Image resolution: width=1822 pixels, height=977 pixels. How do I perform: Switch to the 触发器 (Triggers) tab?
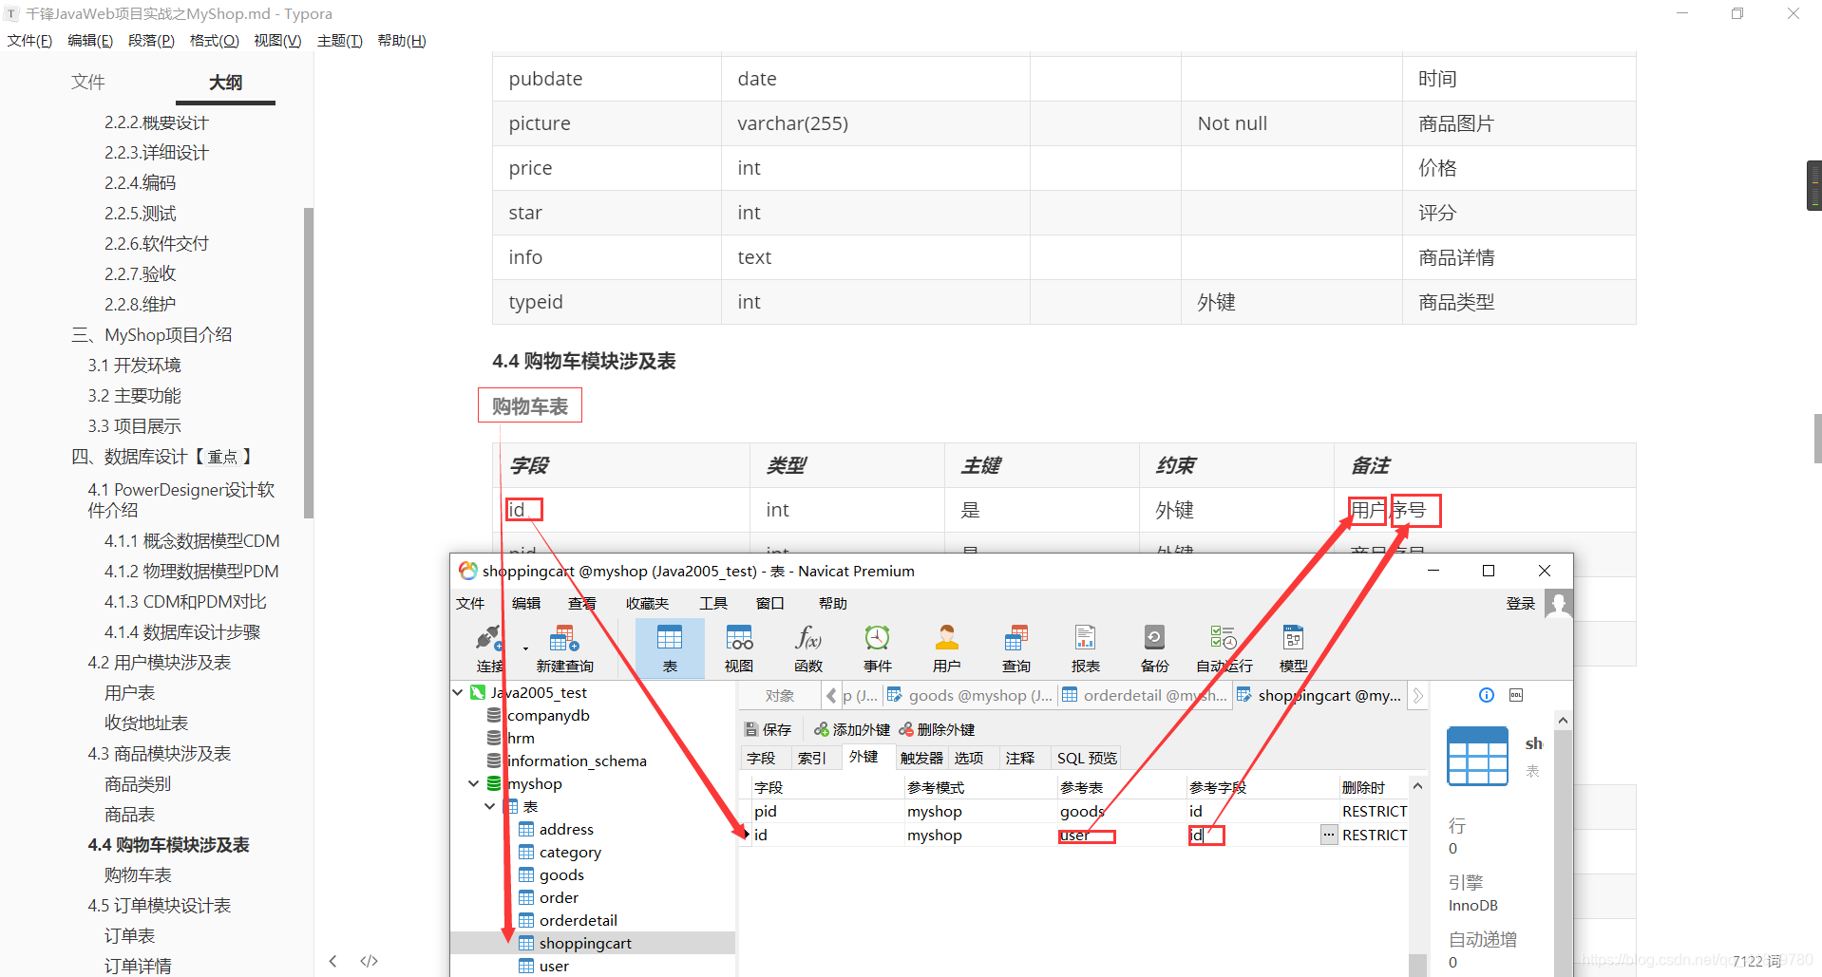point(921,758)
